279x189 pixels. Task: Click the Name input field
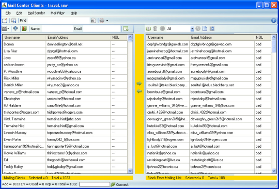point(57,28)
